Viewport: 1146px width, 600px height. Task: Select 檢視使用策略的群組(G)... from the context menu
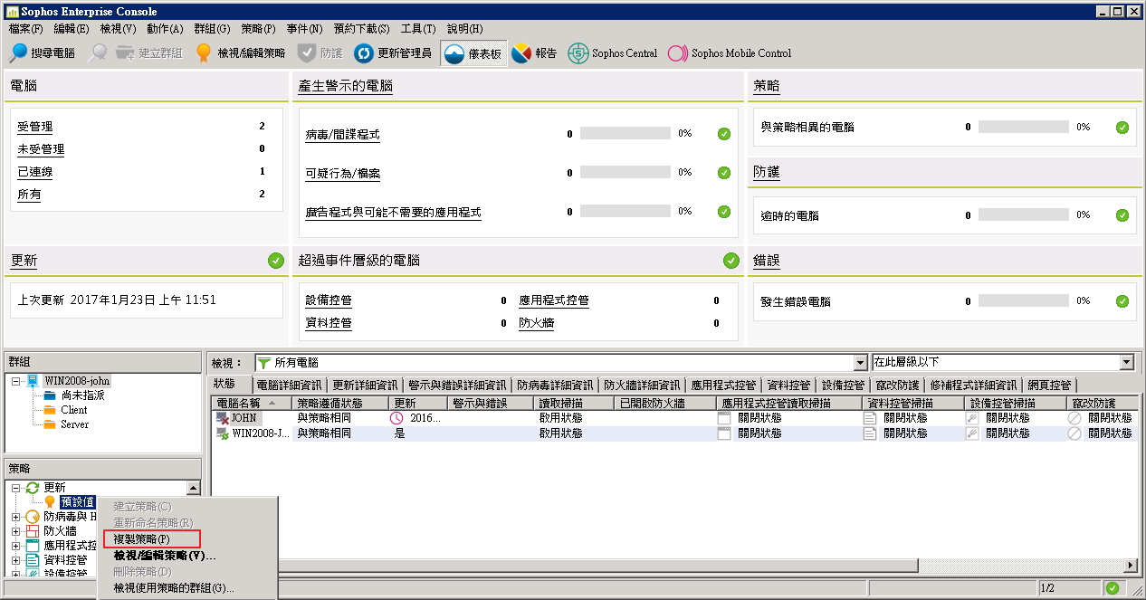[x=174, y=588]
